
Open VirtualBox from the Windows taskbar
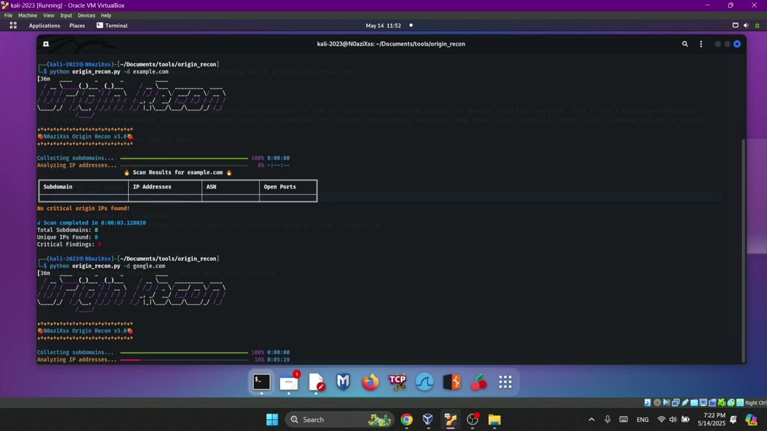pos(428,420)
